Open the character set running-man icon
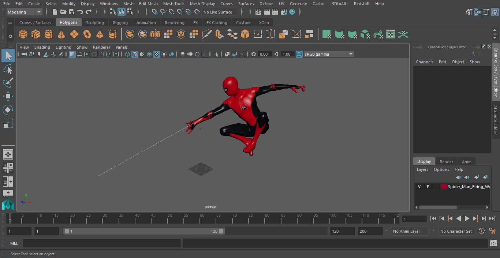500x258 pixels. tap(492, 231)
